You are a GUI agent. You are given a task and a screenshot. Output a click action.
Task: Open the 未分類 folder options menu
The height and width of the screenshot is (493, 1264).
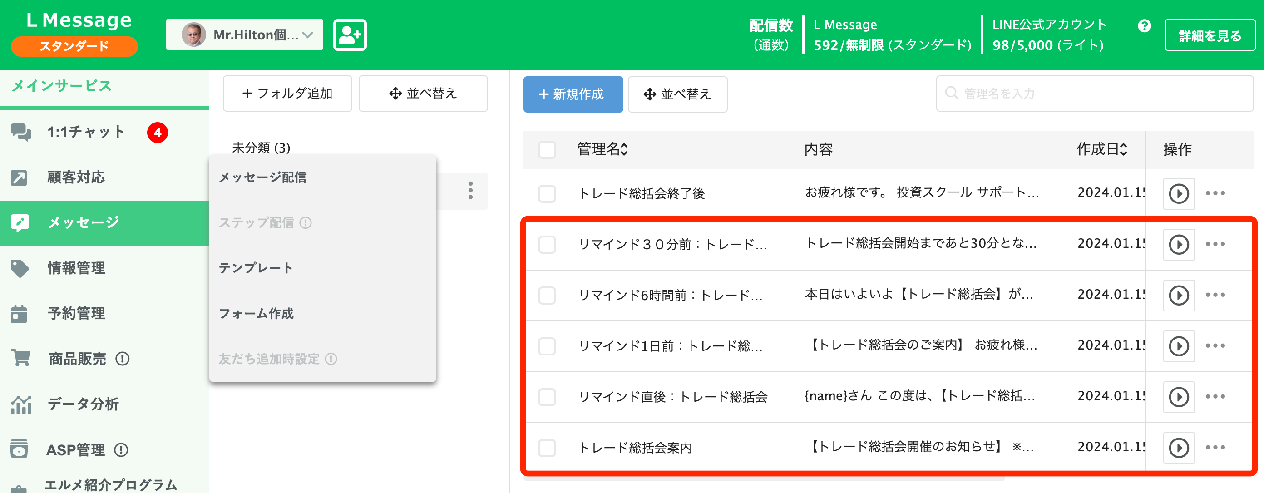pyautogui.click(x=469, y=191)
